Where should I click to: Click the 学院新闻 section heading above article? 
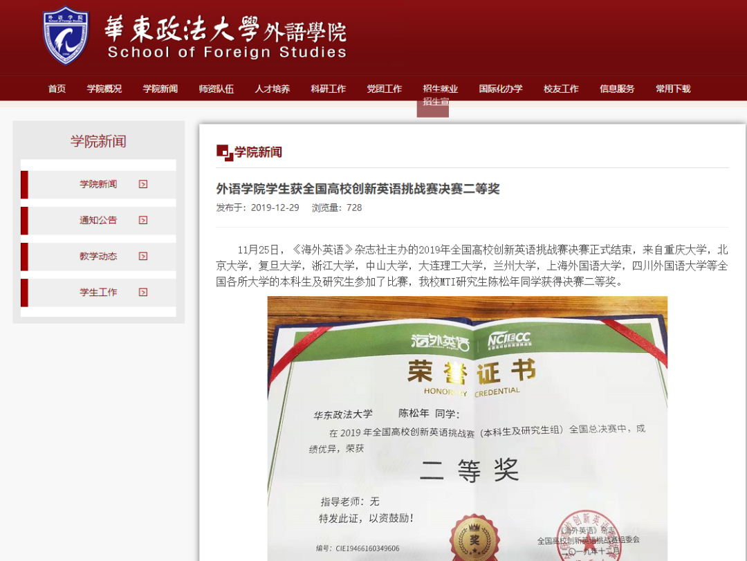pyautogui.click(x=258, y=152)
